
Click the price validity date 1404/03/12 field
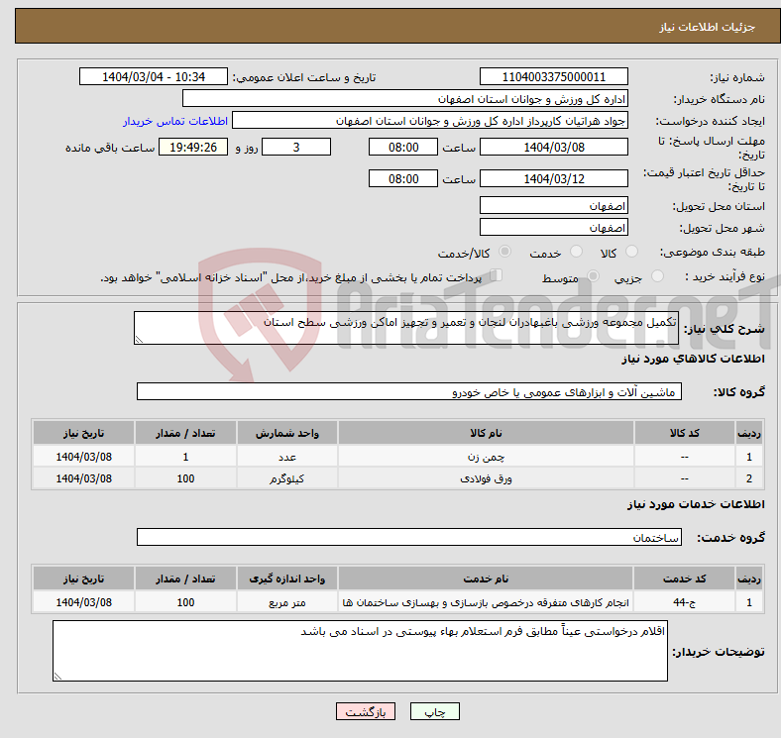553,178
